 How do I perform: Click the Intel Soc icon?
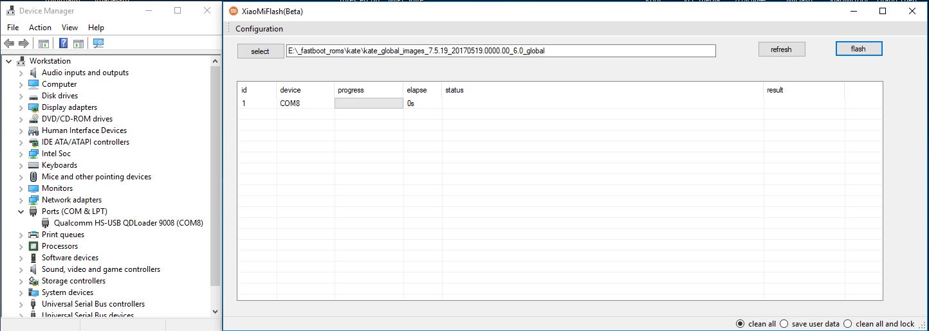33,154
